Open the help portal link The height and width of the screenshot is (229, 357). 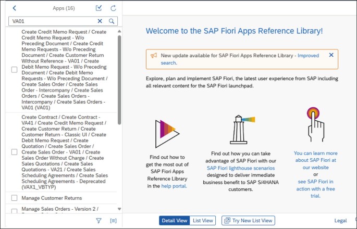174,186
